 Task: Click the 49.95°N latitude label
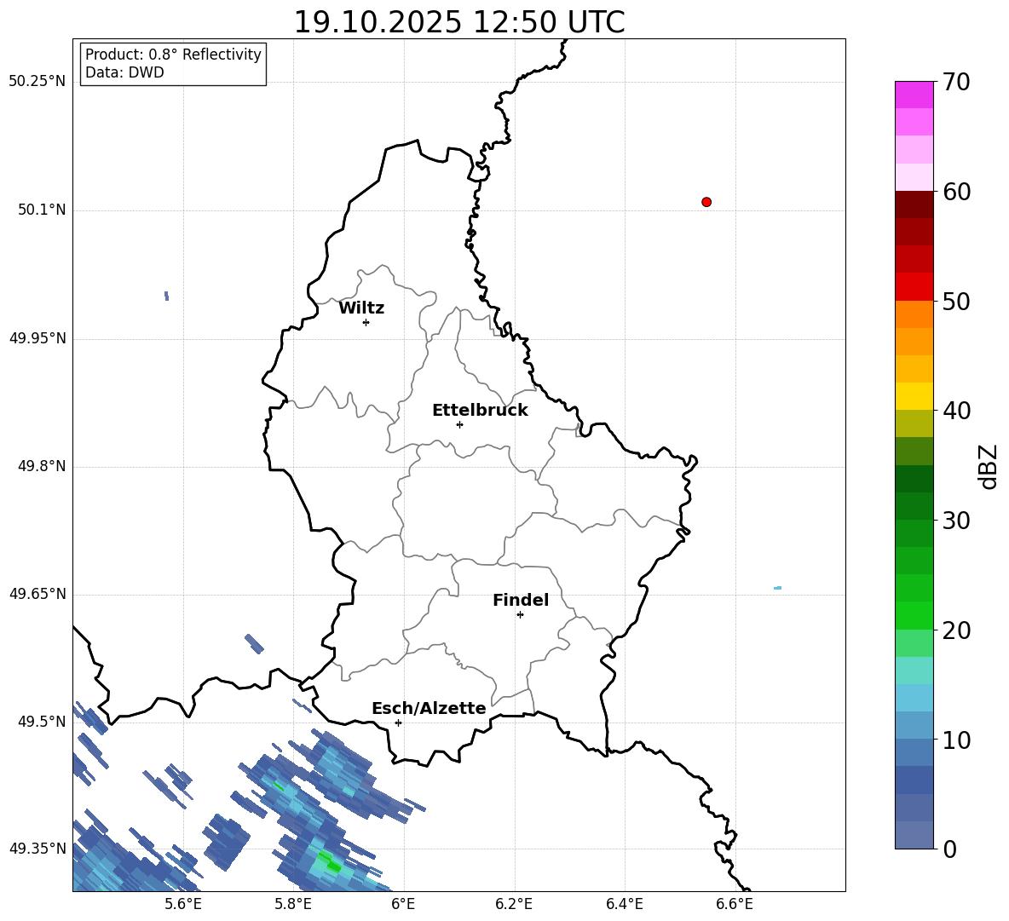(x=37, y=338)
